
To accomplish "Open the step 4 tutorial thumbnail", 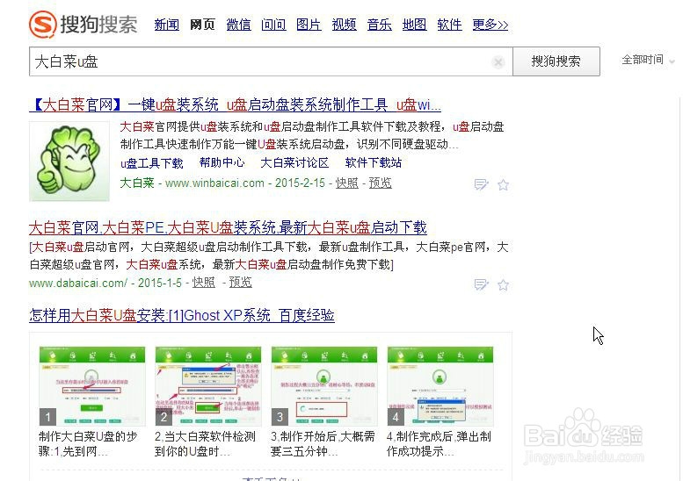I will (x=440, y=386).
